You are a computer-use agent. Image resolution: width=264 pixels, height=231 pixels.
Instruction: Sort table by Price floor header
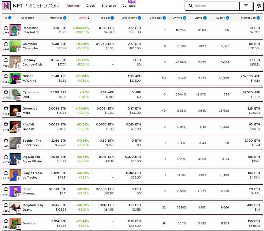pos(56,18)
